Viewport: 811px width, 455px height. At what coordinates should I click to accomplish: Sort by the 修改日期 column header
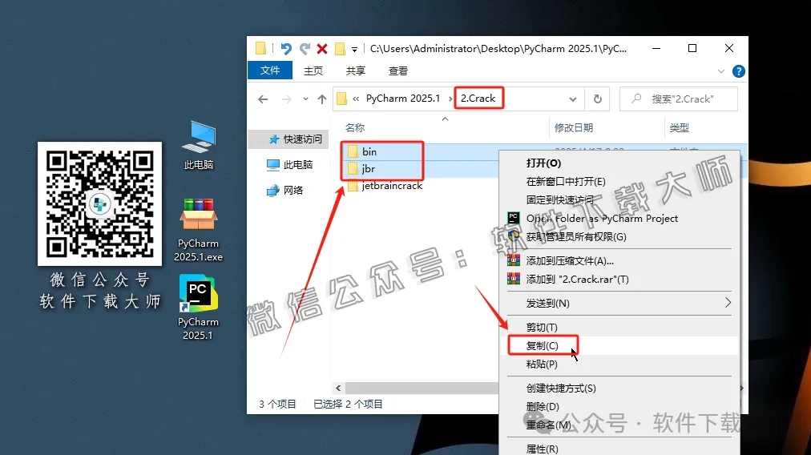tap(574, 127)
